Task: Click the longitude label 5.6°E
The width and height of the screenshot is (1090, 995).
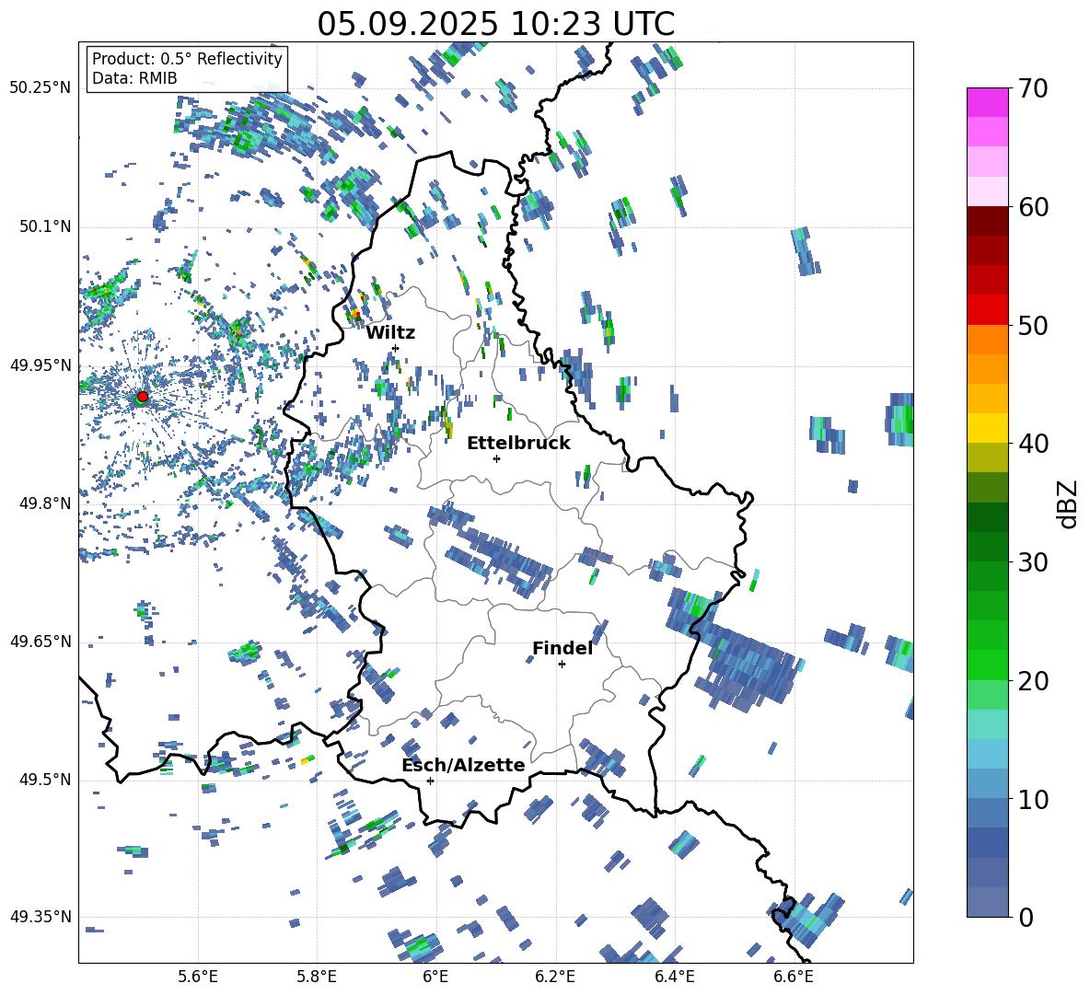Action: pyautogui.click(x=198, y=977)
